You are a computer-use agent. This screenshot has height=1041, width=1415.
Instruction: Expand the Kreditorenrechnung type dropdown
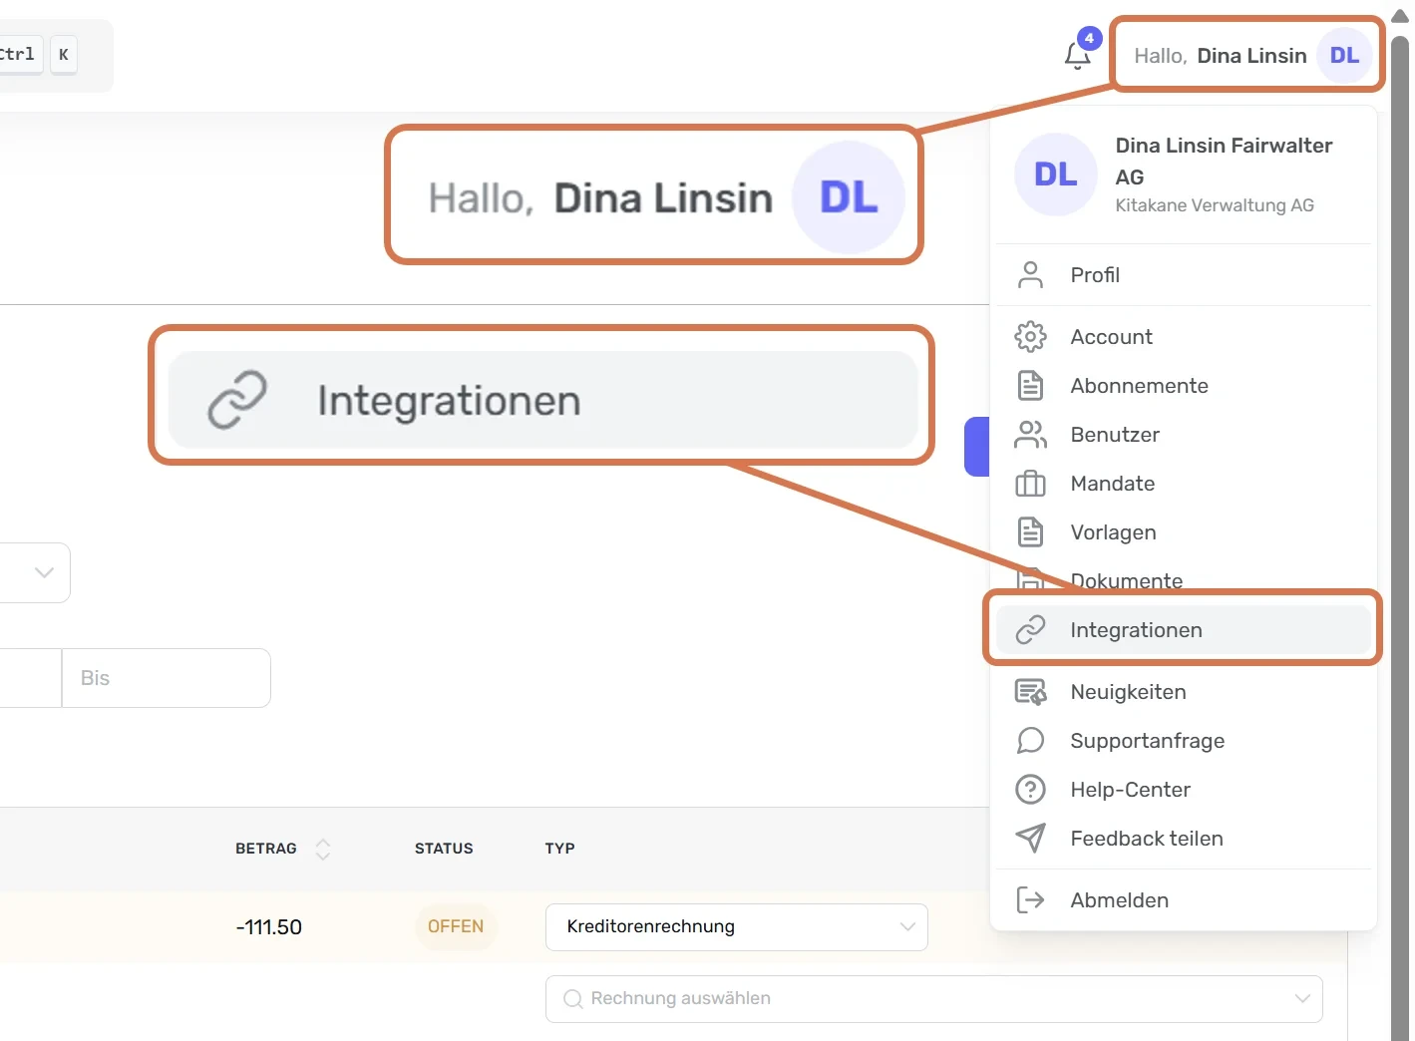pos(737,927)
